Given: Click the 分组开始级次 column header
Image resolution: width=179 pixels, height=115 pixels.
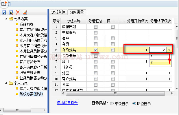Looking at the screenshot, I should coord(137,21).
